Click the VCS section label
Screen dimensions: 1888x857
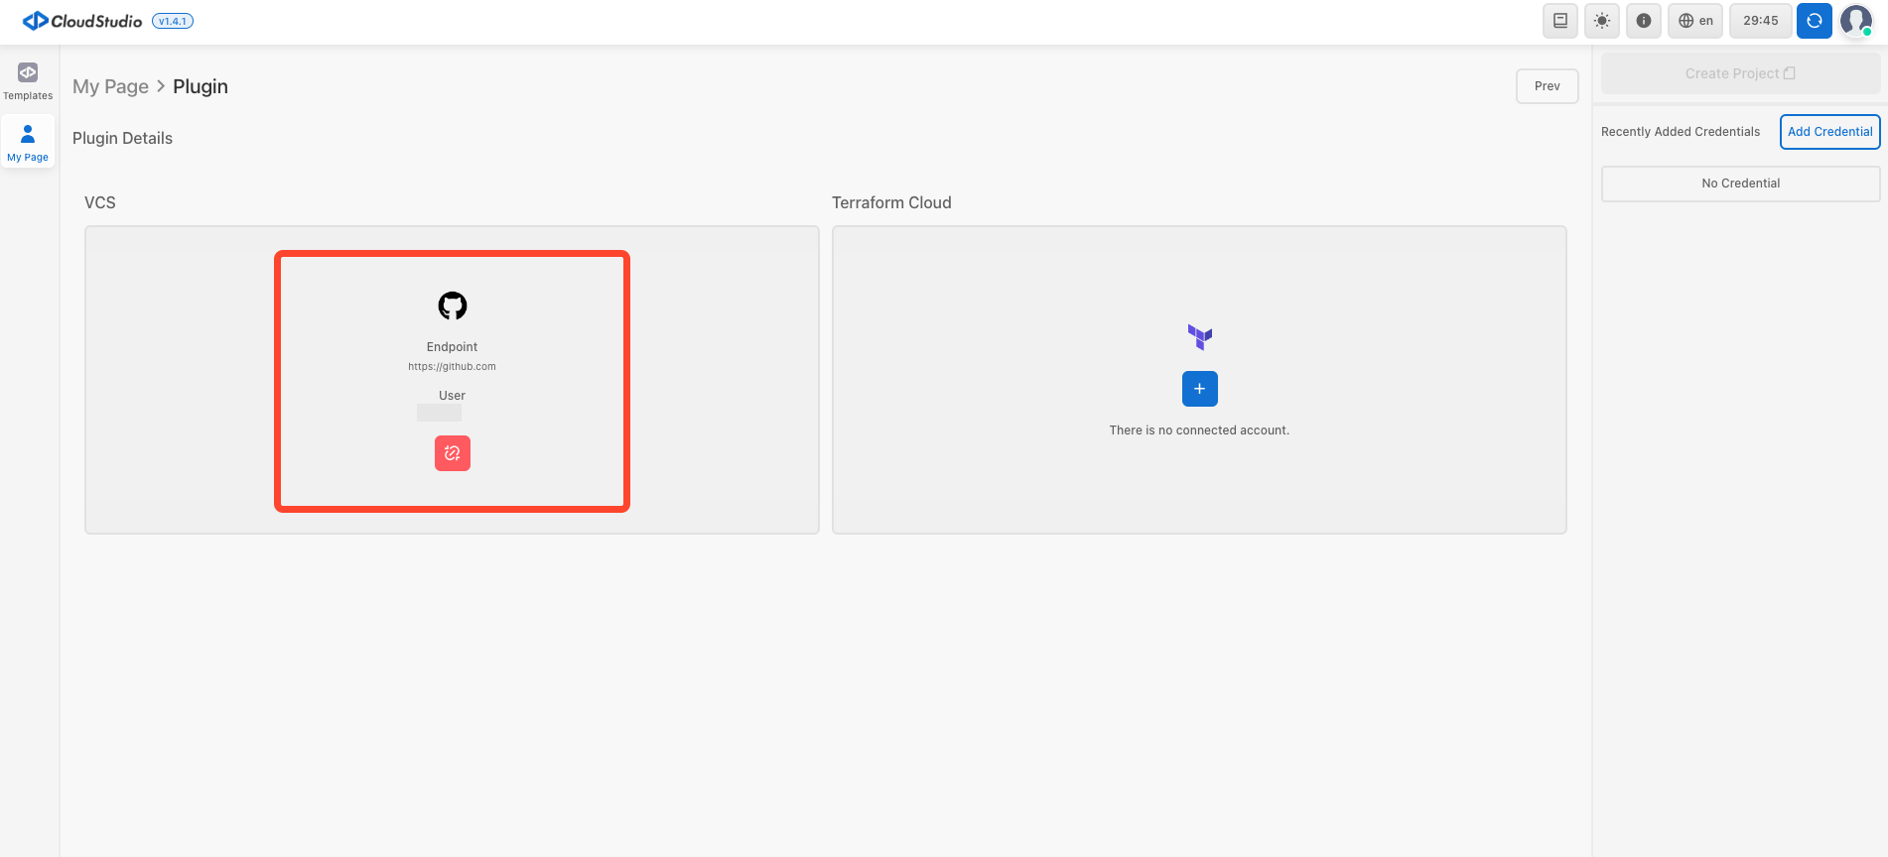pyautogui.click(x=100, y=202)
